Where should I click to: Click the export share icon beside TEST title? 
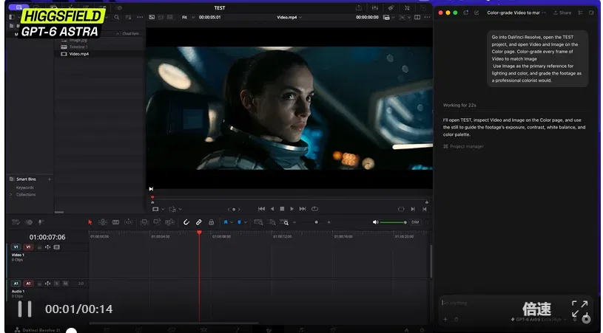[359, 7]
